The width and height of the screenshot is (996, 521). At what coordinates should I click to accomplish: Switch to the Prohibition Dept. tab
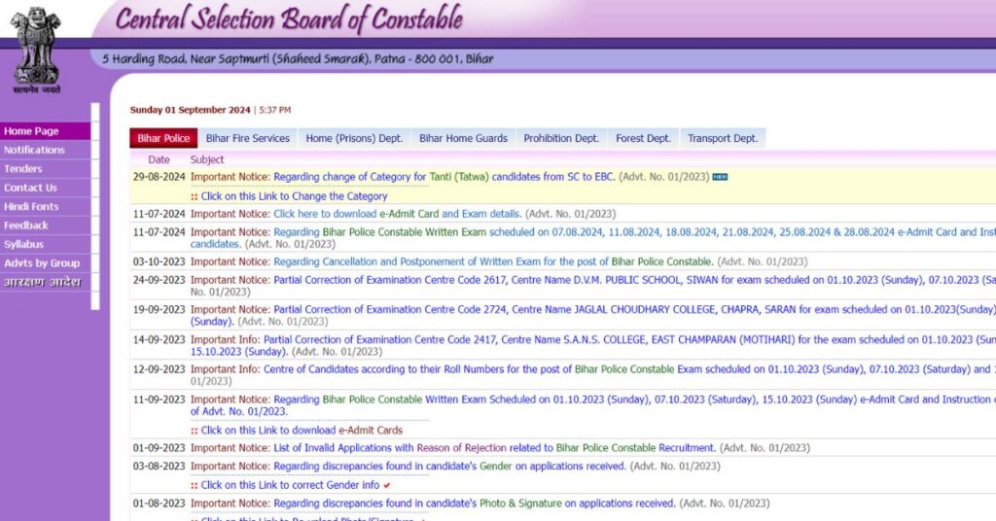(561, 138)
